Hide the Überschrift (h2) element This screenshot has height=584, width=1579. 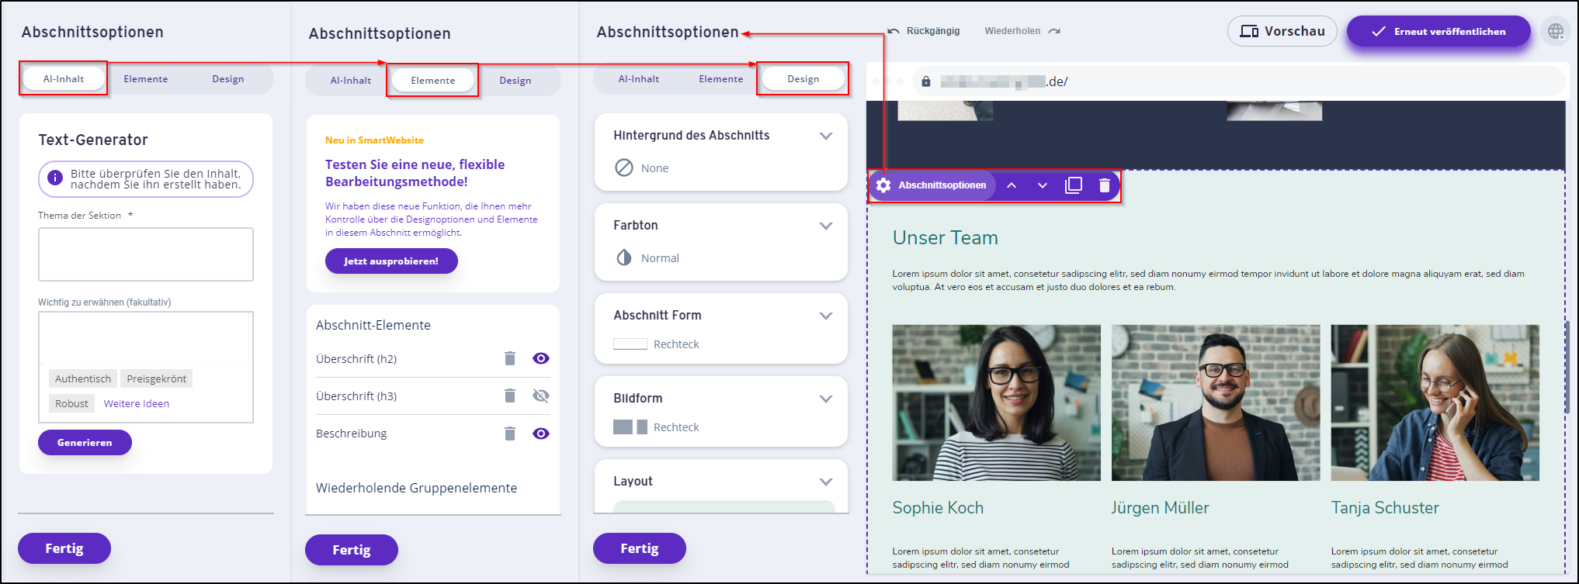tap(541, 358)
